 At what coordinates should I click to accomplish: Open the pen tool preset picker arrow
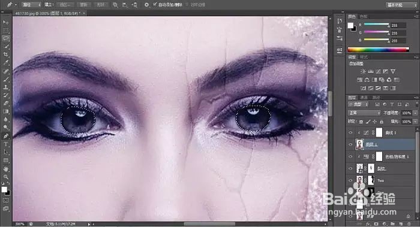[x=16, y=5]
